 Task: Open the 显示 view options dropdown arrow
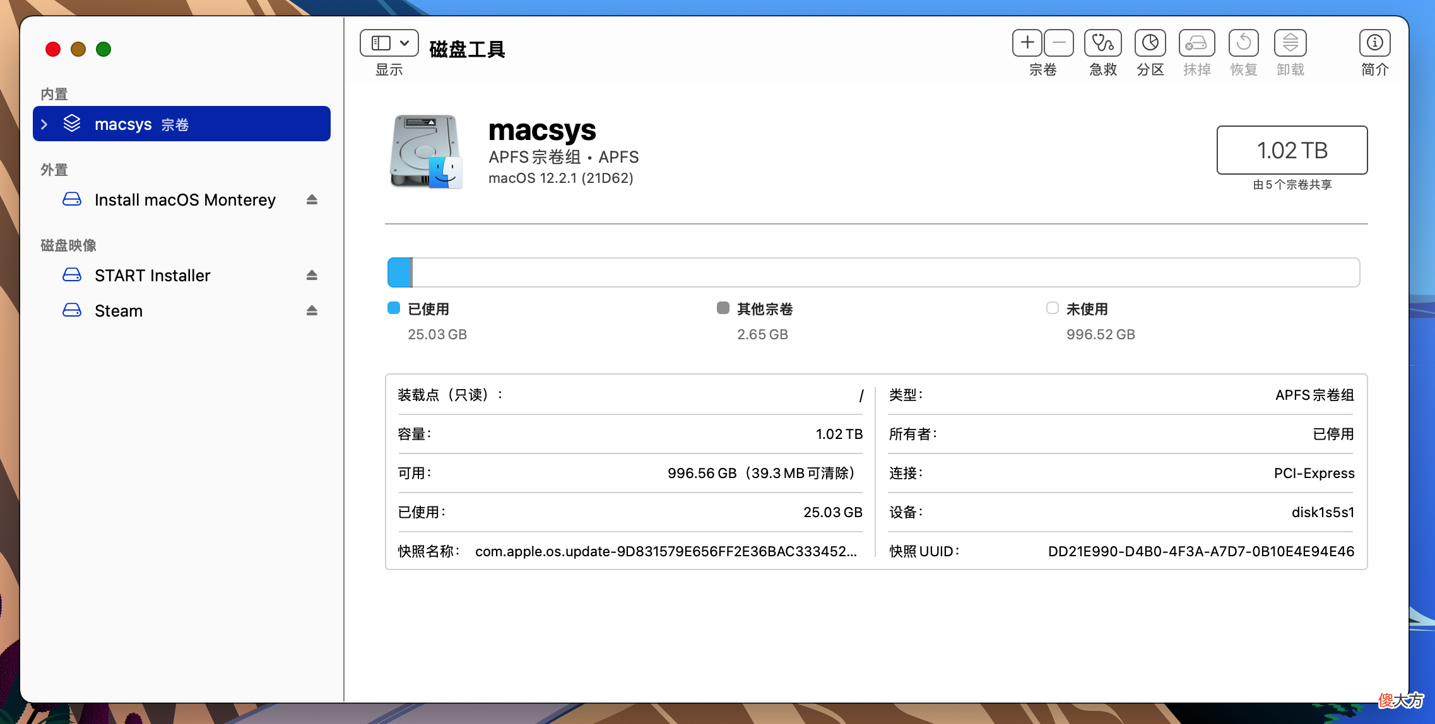tap(405, 43)
